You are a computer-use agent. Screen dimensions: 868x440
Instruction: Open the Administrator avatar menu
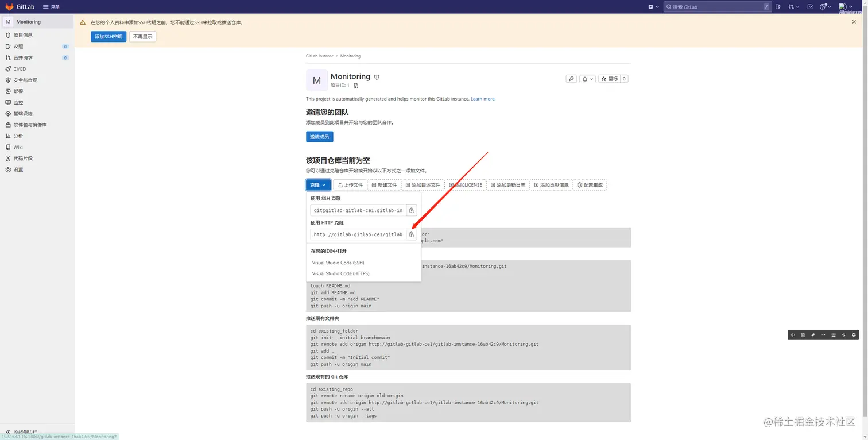pos(846,7)
